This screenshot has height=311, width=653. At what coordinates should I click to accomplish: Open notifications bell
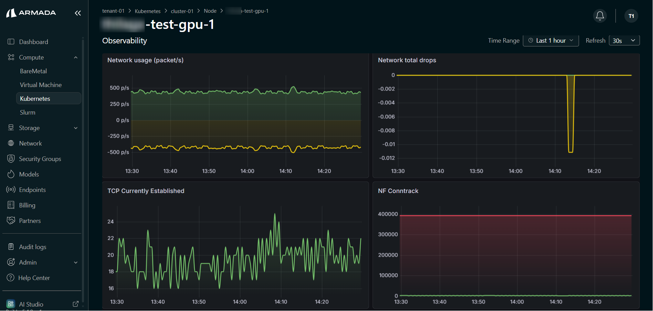click(600, 16)
